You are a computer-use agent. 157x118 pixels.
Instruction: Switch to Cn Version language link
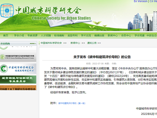(153, 1)
